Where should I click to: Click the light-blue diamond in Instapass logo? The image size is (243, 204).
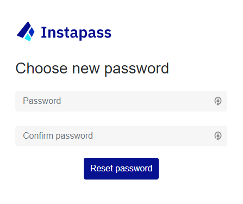[28, 38]
